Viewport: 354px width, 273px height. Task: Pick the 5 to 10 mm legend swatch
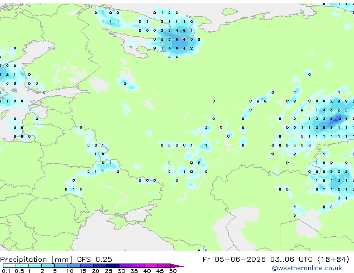[61, 266]
